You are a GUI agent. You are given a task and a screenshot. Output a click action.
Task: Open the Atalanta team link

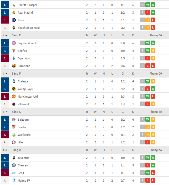coord(23,81)
